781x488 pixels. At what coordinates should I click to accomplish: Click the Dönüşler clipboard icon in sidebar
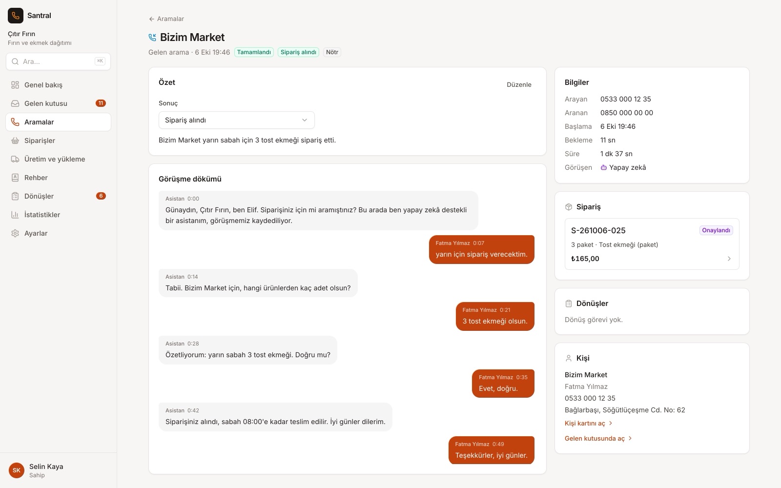coord(15,196)
